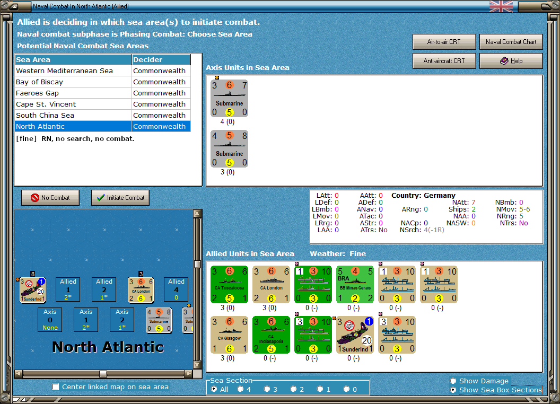Select the Allied 1 sea box section
This screenshot has width=560, height=404.
click(x=68, y=289)
